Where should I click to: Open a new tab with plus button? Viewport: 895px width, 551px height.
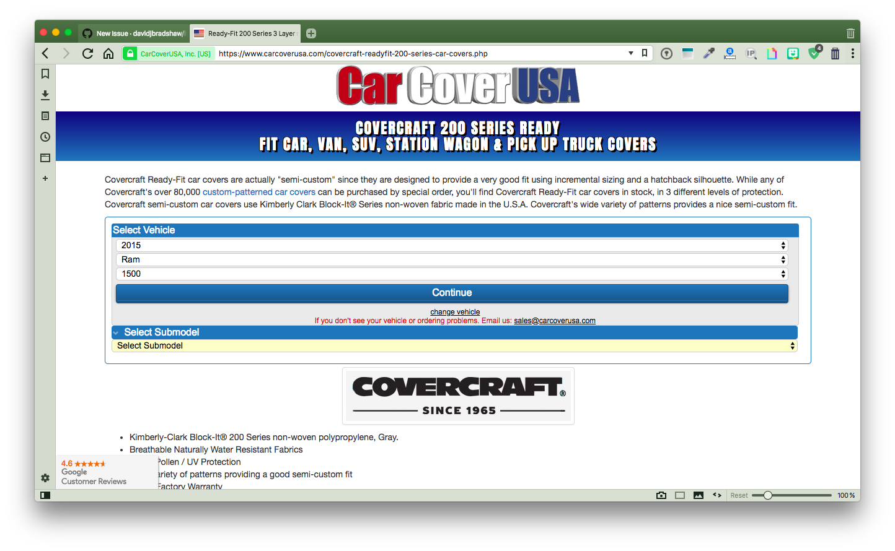(311, 33)
